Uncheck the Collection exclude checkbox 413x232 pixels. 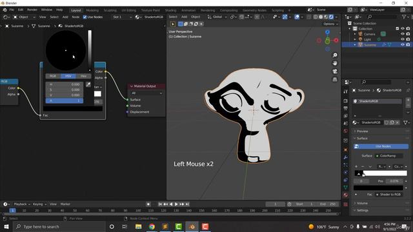click(x=398, y=28)
